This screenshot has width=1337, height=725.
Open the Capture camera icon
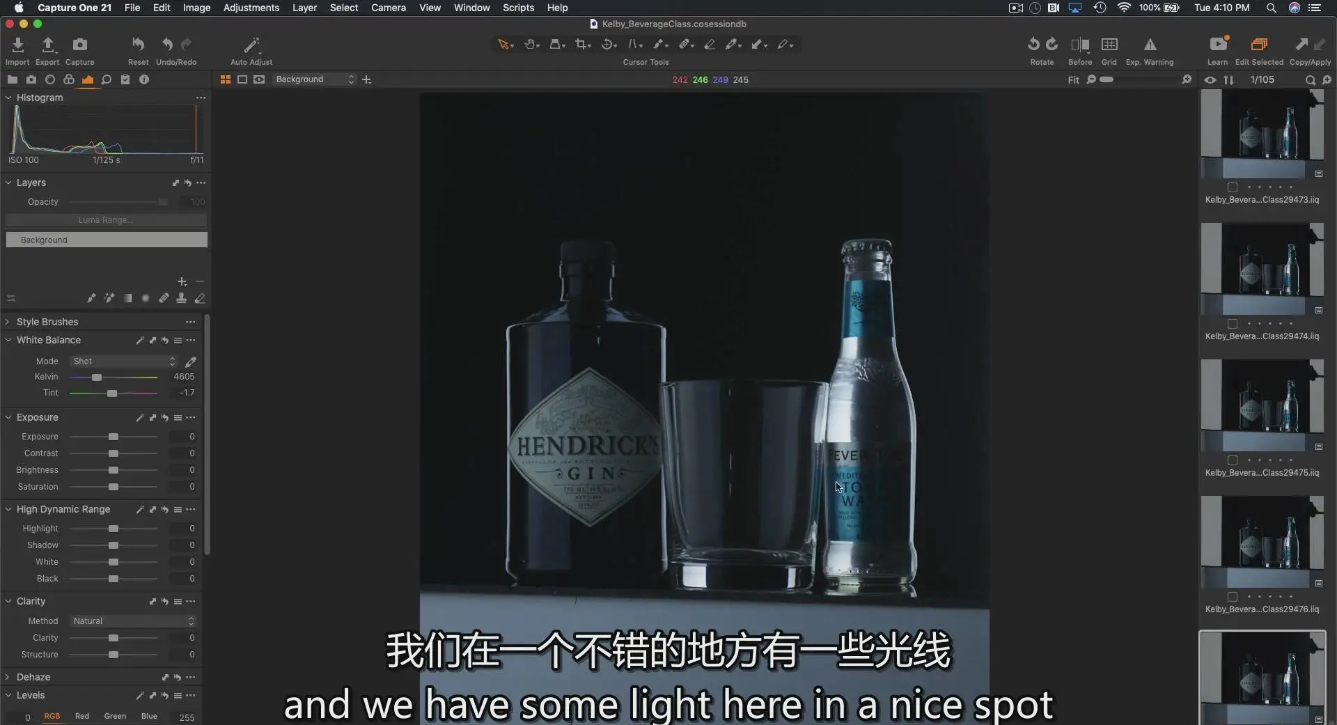tap(80, 45)
